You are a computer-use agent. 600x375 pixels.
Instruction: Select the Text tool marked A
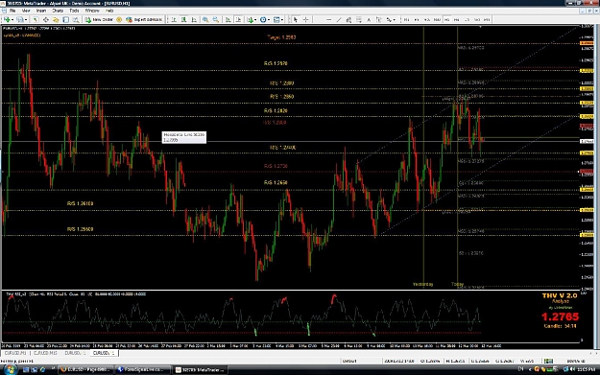pyautogui.click(x=369, y=19)
